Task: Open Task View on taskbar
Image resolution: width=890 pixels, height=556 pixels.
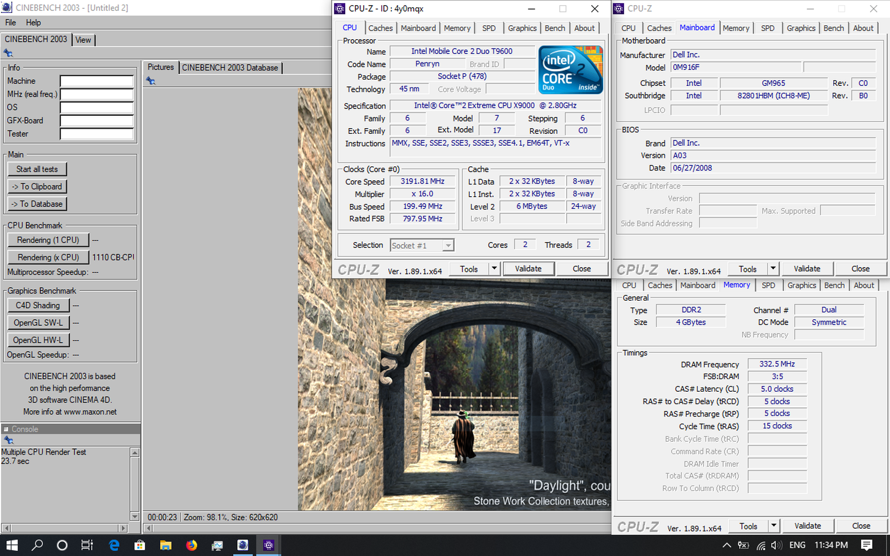Action: tap(87, 545)
